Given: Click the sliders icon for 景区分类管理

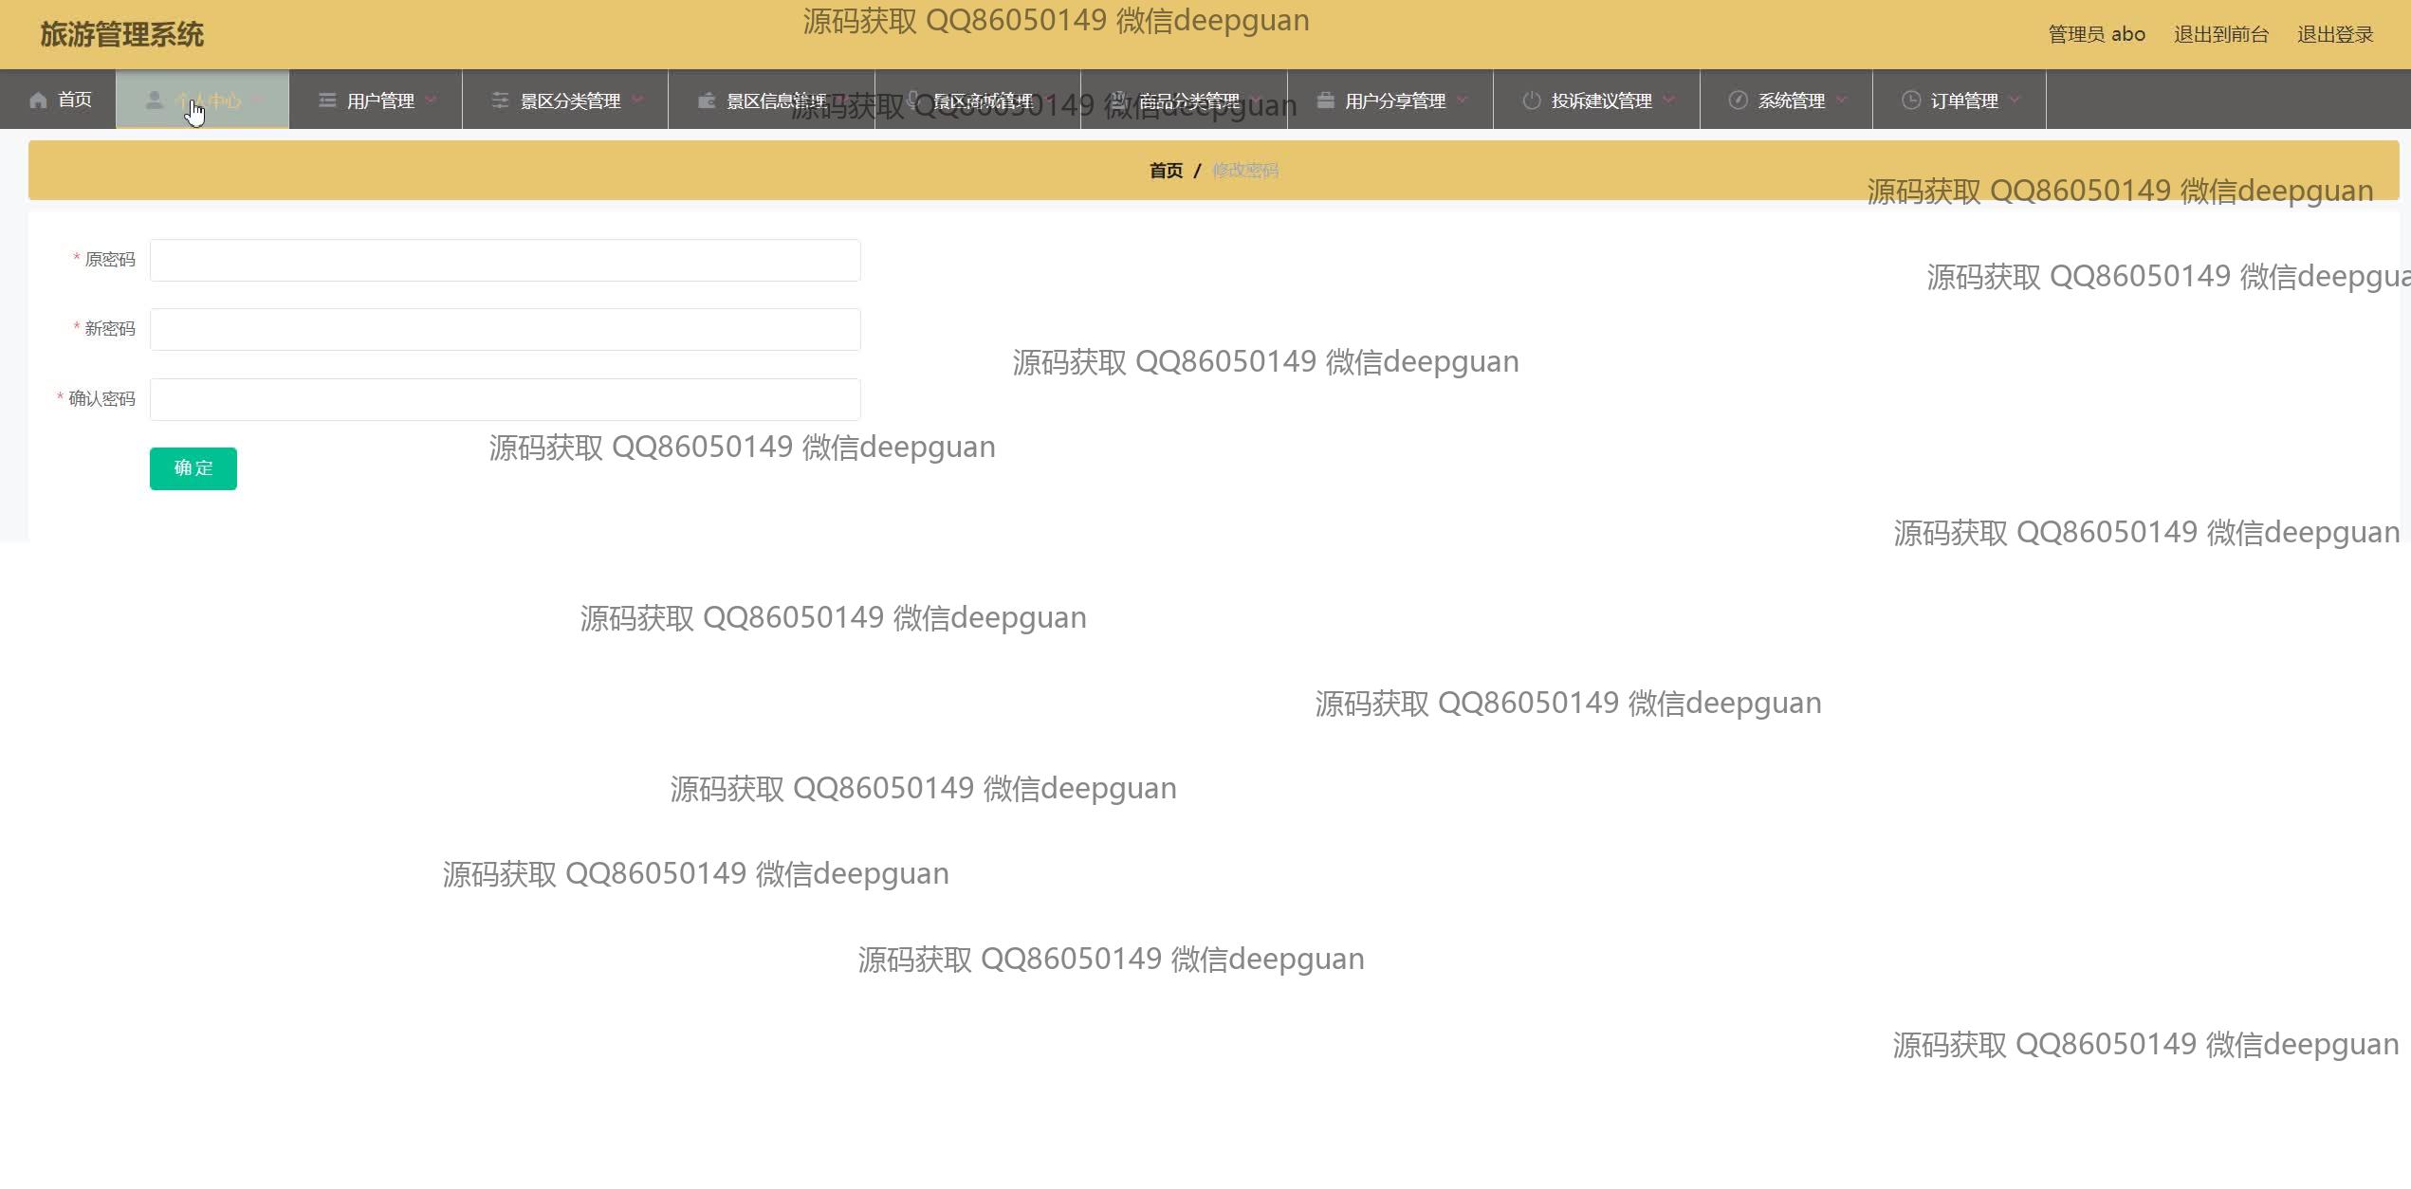Looking at the screenshot, I should coord(500,101).
